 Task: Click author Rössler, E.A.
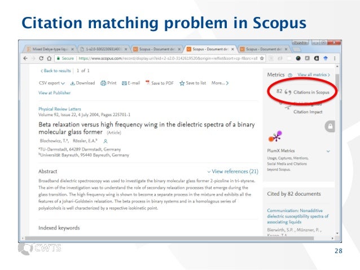point(85,141)
